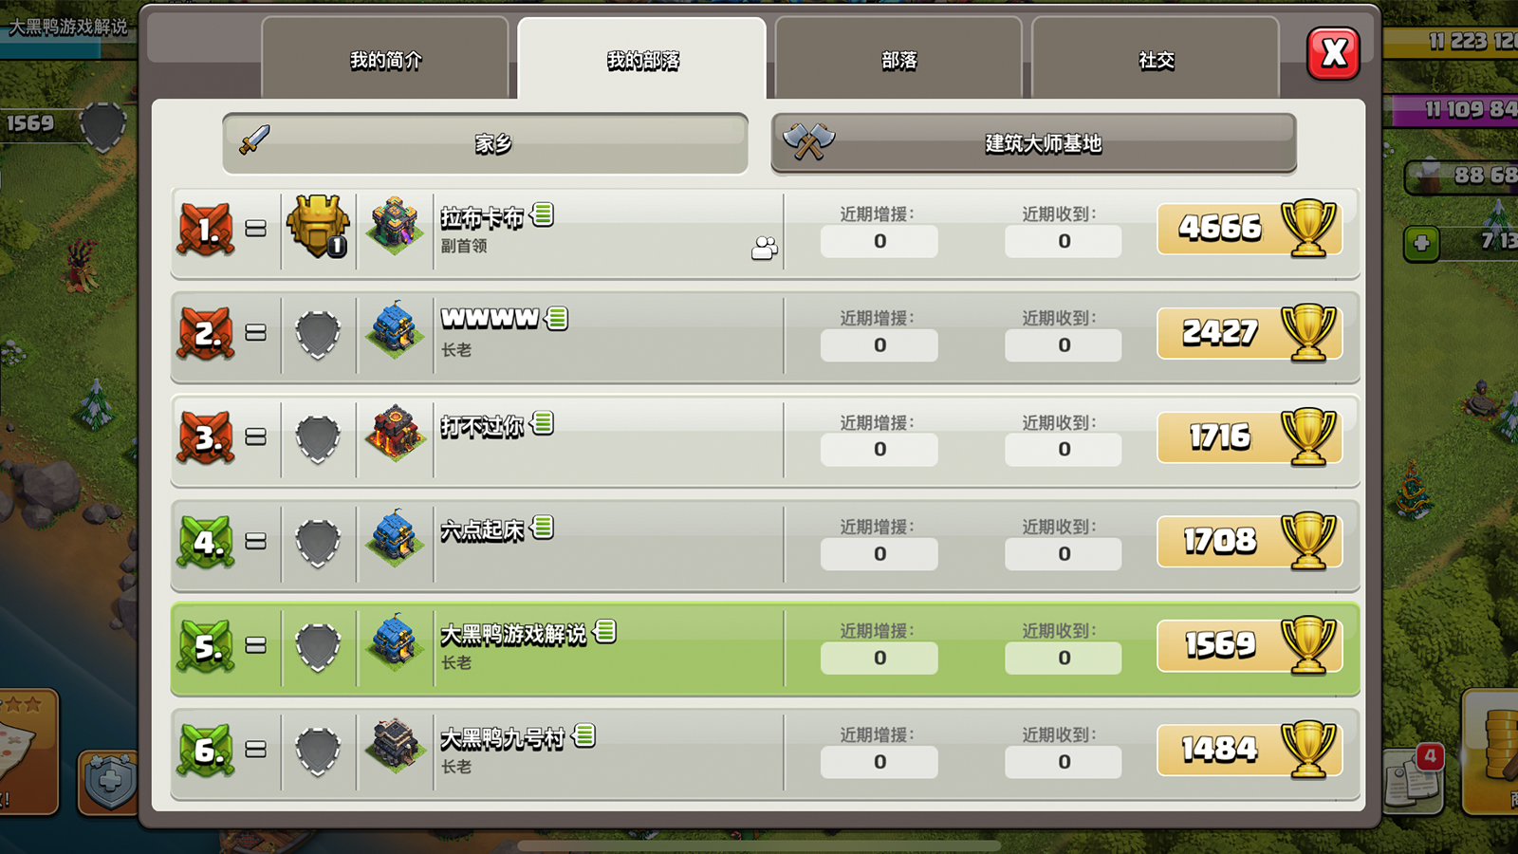Click the unranked shield of 六点起床
This screenshot has width=1518, height=854.
(x=318, y=543)
